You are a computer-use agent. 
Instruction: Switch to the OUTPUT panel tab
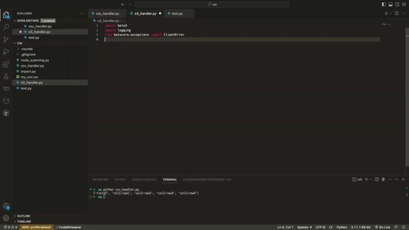pyautogui.click(x=120, y=180)
